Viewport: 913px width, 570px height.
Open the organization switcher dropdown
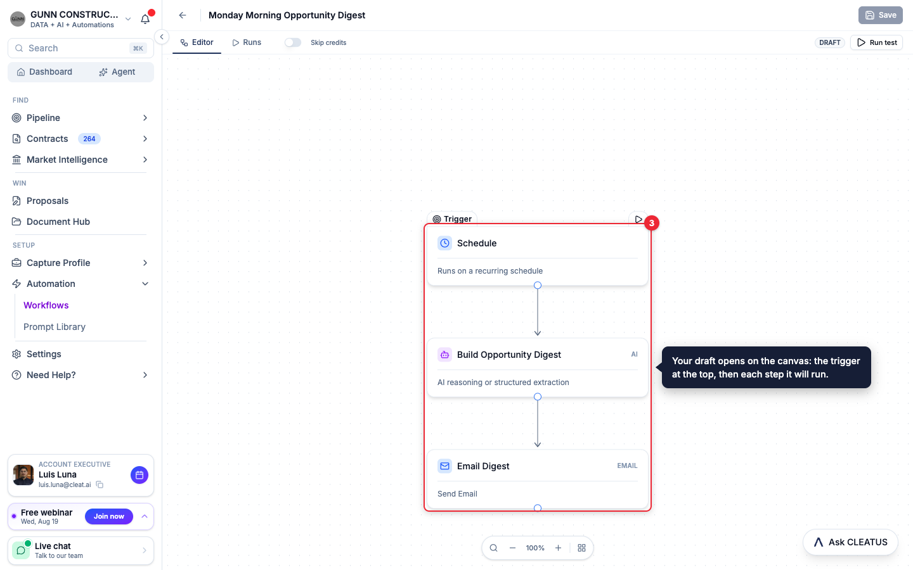tap(128, 19)
